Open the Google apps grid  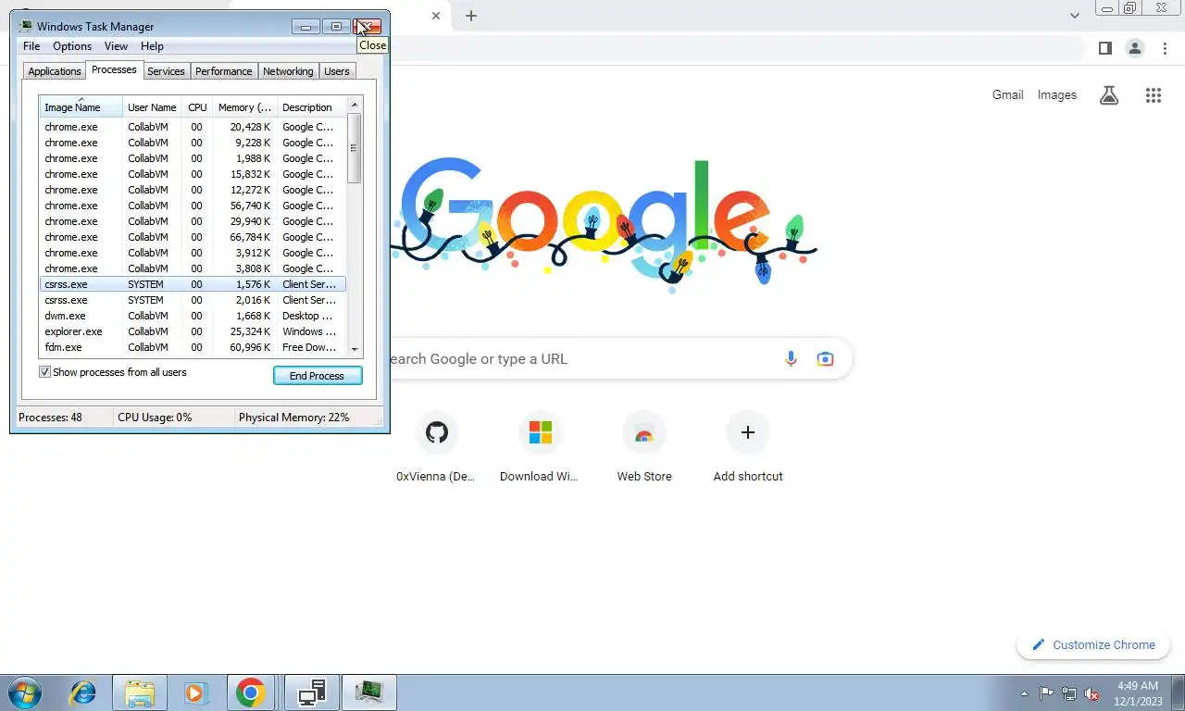(1153, 95)
